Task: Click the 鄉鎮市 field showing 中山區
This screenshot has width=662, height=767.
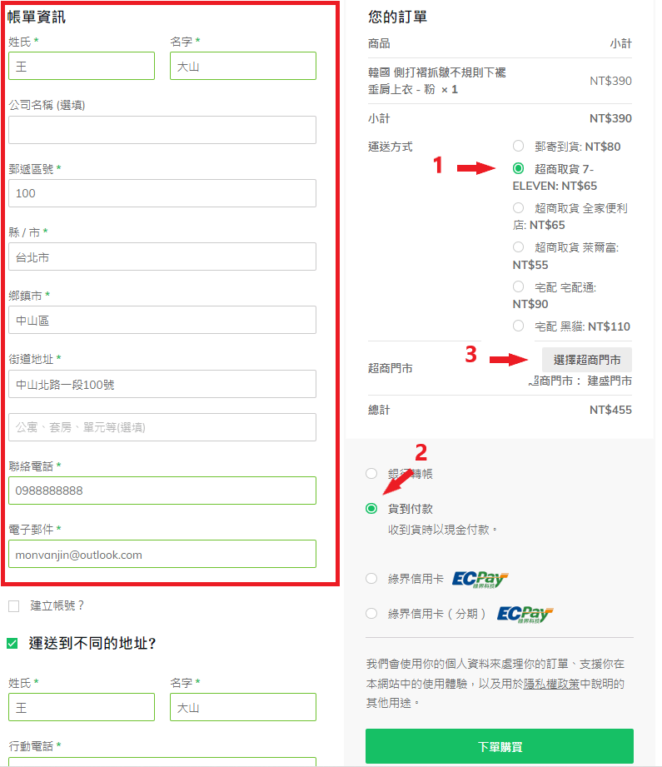Action: (162, 320)
